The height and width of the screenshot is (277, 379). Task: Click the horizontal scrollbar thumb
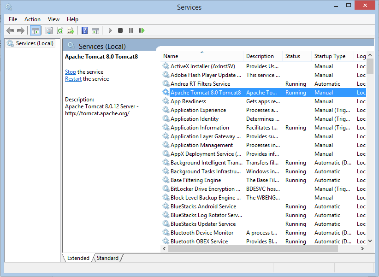coord(253,248)
